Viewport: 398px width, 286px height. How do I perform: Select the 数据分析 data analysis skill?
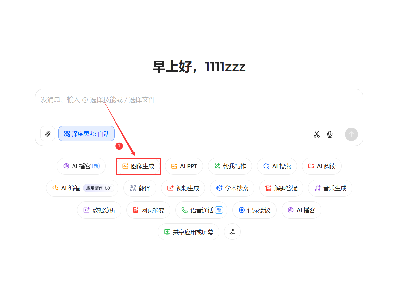(x=99, y=210)
